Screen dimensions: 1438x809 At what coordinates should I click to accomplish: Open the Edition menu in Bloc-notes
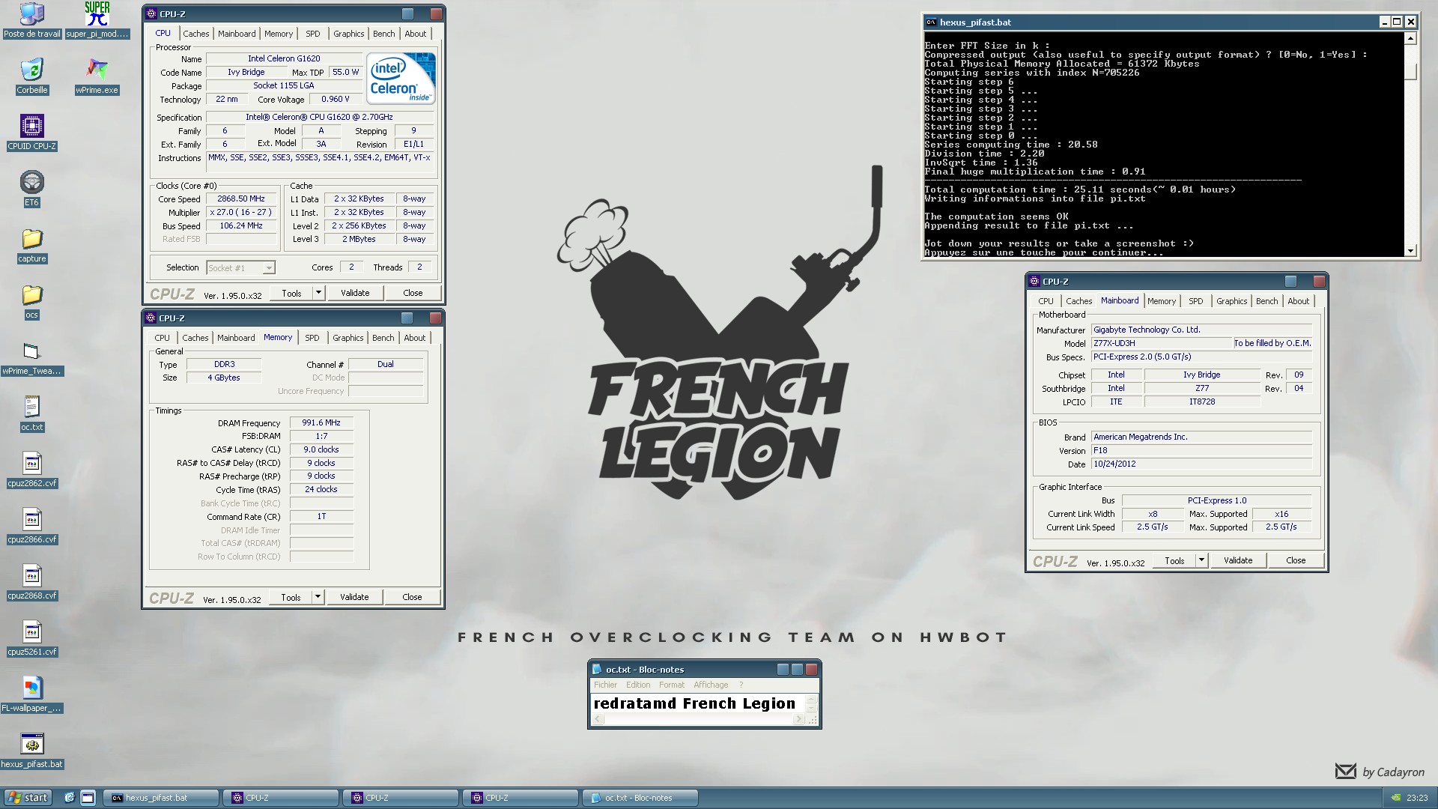pos(638,685)
